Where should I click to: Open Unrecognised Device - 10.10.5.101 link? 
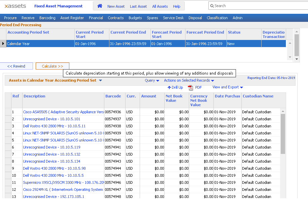pos(51,119)
